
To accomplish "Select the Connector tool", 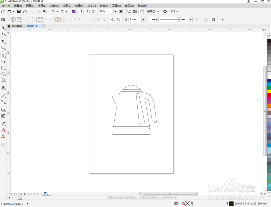I will click(x=3, y=102).
